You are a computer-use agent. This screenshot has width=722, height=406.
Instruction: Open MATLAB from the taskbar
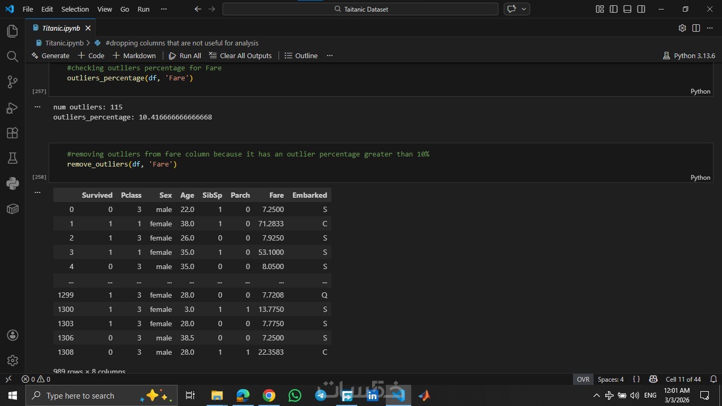pyautogui.click(x=424, y=395)
